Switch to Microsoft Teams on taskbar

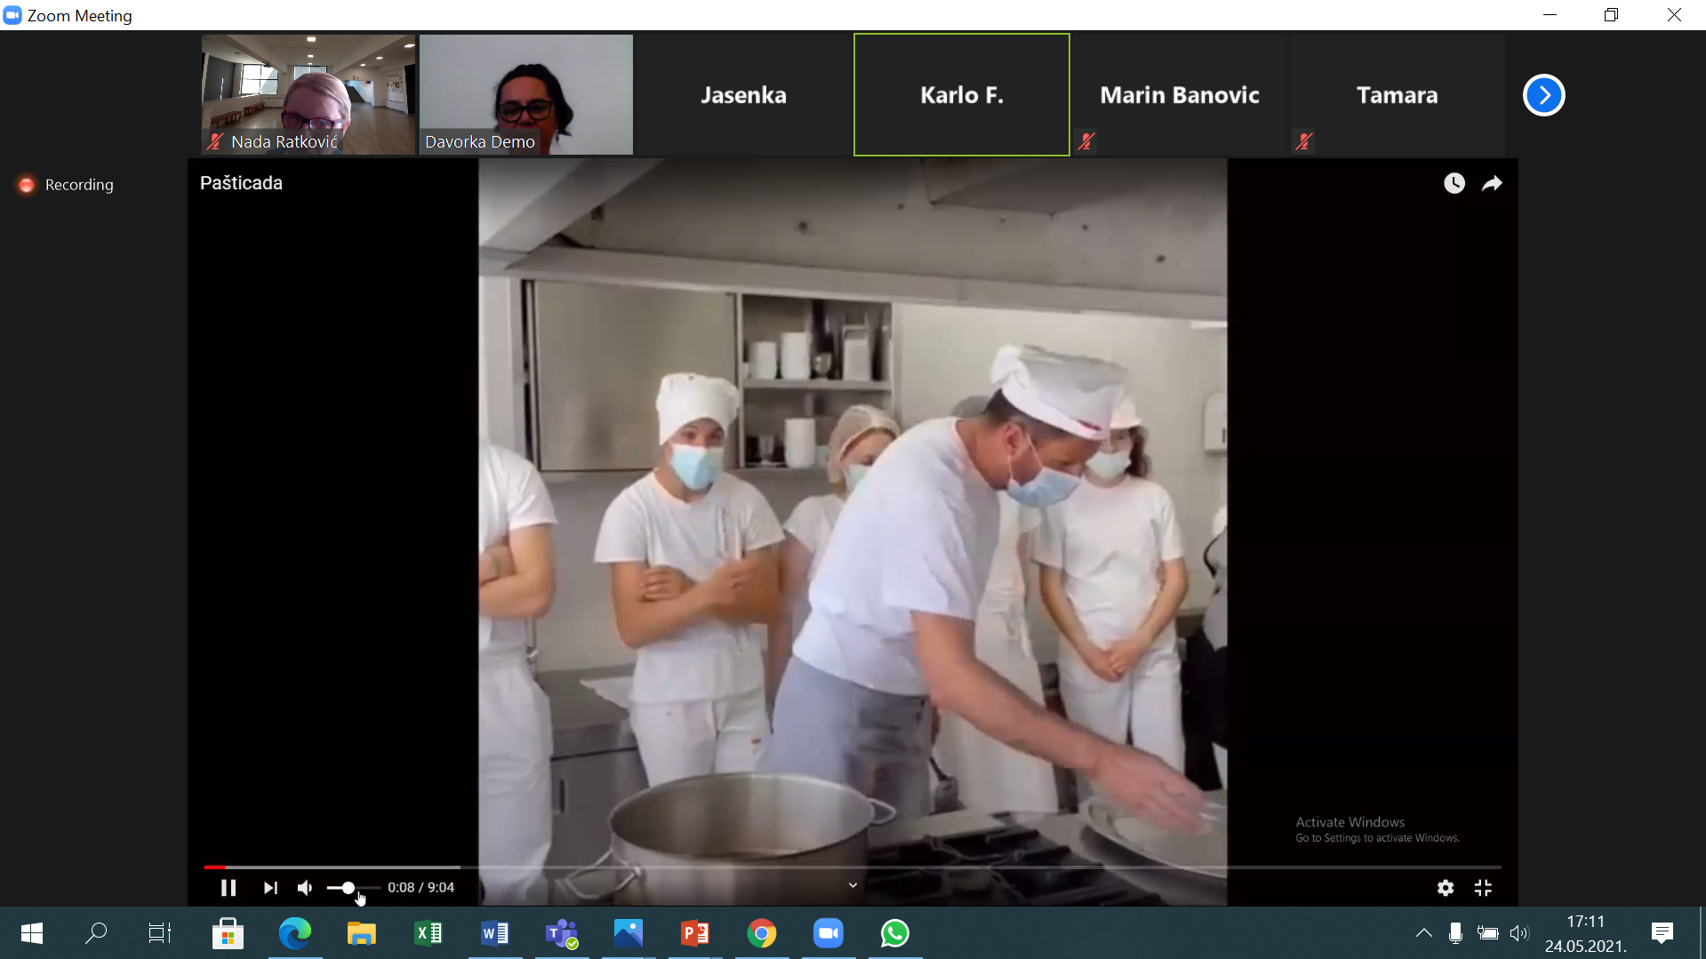point(562,933)
